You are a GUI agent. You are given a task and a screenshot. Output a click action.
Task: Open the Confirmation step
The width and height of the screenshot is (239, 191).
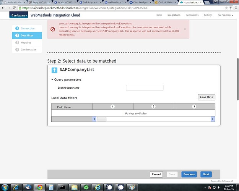(x=27, y=50)
